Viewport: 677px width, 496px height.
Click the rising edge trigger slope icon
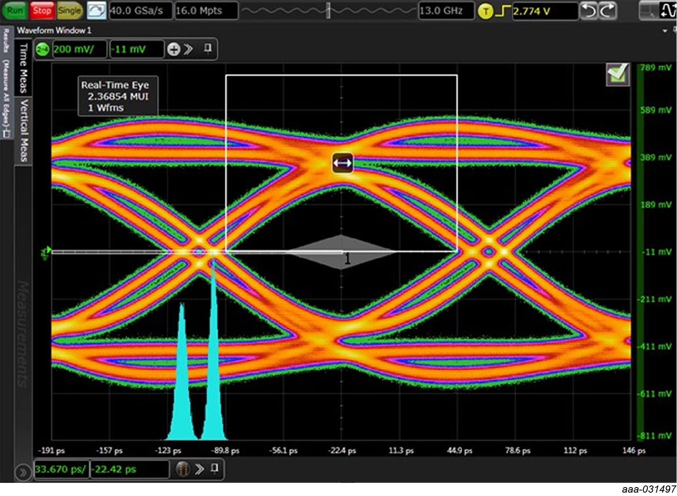coord(502,11)
